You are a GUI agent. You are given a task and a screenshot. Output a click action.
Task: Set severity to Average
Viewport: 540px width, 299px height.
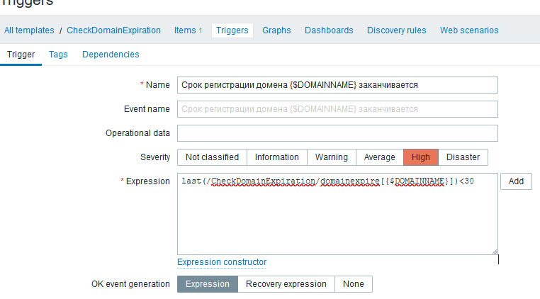pos(380,157)
